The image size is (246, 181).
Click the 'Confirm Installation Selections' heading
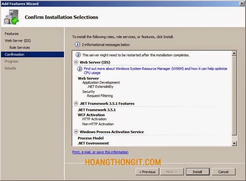click(61, 17)
